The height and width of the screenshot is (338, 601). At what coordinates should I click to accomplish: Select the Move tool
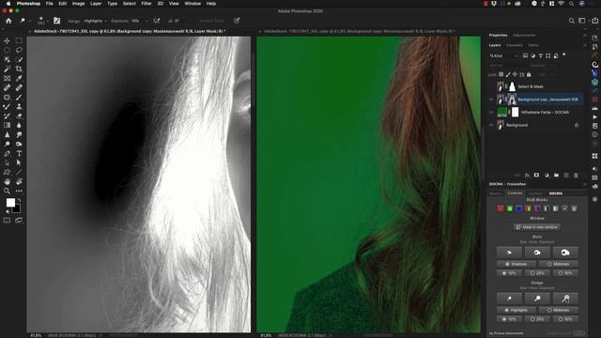pos(7,40)
